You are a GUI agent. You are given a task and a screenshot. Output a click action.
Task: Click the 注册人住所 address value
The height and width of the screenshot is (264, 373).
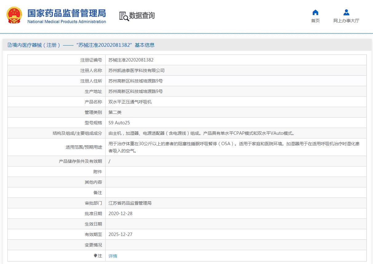(x=136, y=81)
